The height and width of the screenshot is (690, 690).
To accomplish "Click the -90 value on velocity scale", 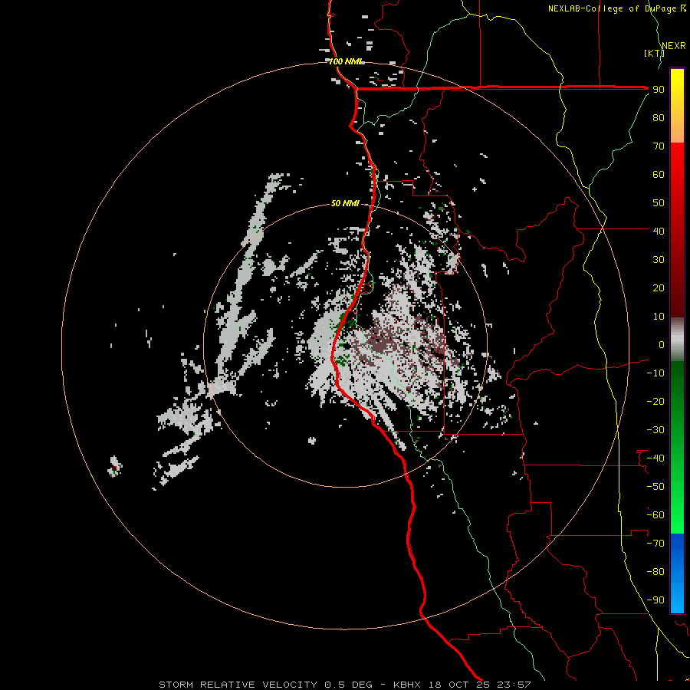I will [655, 600].
